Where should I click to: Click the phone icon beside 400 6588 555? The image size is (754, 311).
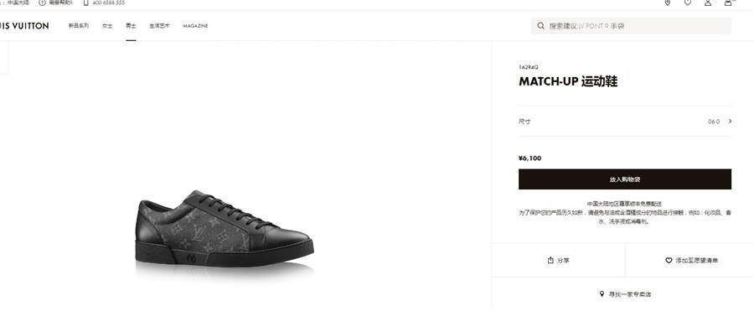85,3
